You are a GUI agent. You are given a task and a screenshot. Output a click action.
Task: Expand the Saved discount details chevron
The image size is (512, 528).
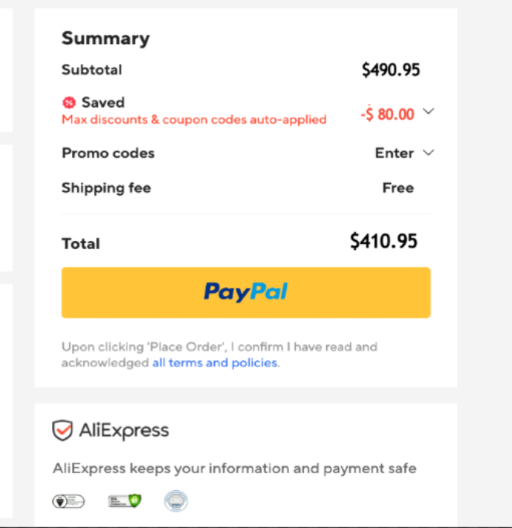pyautogui.click(x=428, y=112)
